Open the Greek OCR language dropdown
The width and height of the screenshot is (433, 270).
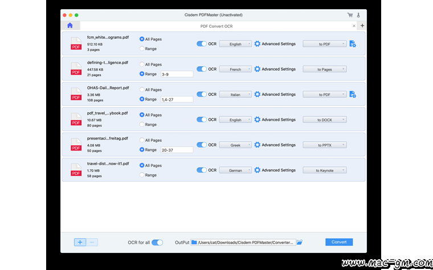pyautogui.click(x=235, y=145)
